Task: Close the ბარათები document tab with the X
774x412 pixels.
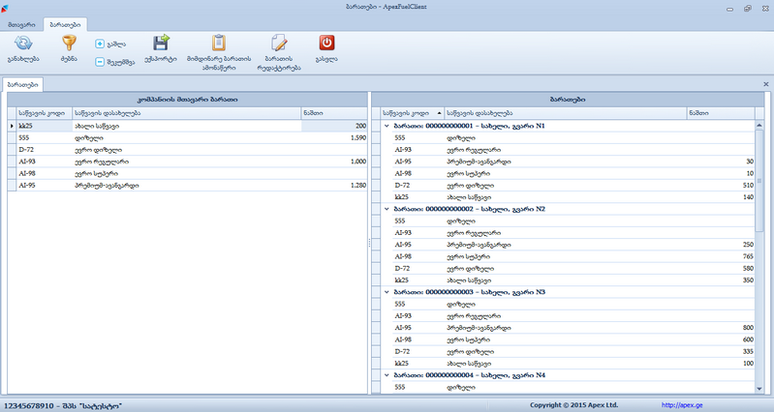Action: [x=766, y=84]
